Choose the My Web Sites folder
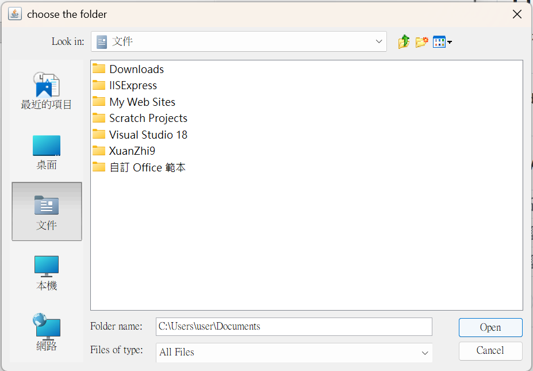The image size is (533, 371). pos(142,102)
